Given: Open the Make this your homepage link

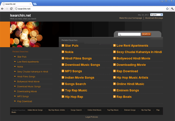Looking at the screenshot, I should click(130, 18).
